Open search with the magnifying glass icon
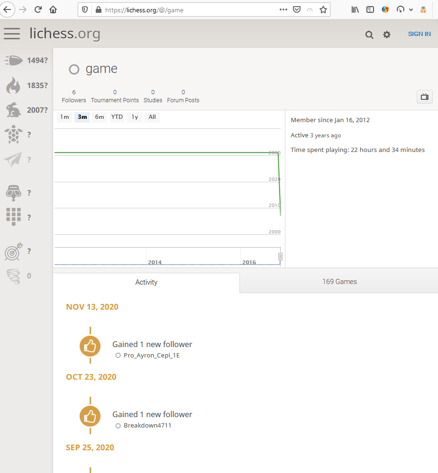Viewport: 438px width, 473px height. 369,34
